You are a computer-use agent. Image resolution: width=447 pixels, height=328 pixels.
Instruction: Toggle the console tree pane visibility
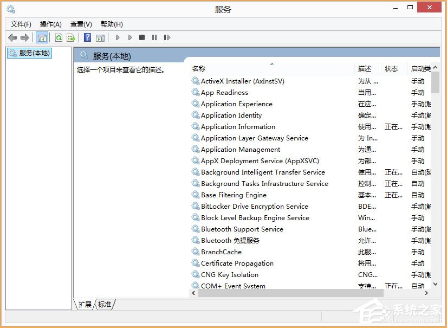[x=42, y=37]
